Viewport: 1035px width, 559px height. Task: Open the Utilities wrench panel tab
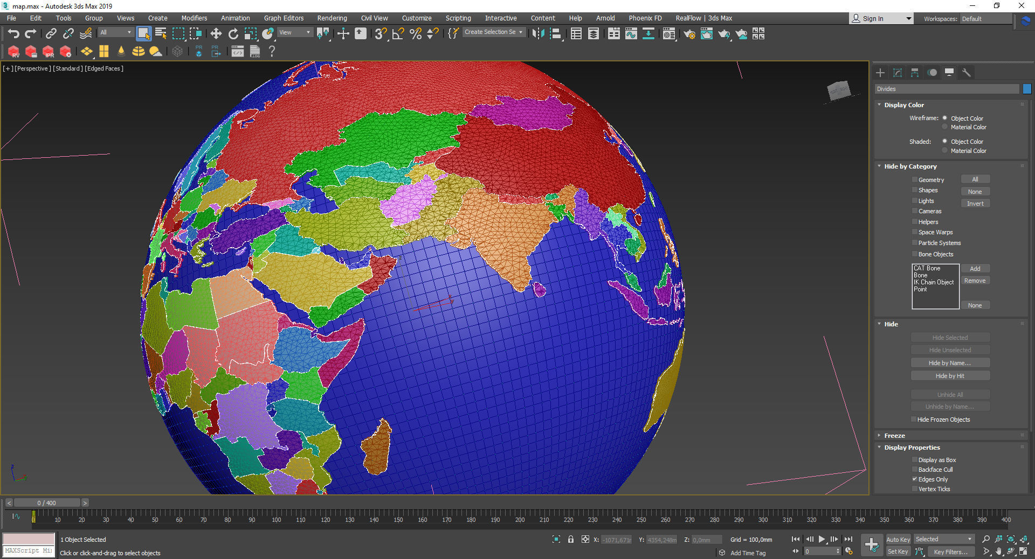click(x=967, y=73)
